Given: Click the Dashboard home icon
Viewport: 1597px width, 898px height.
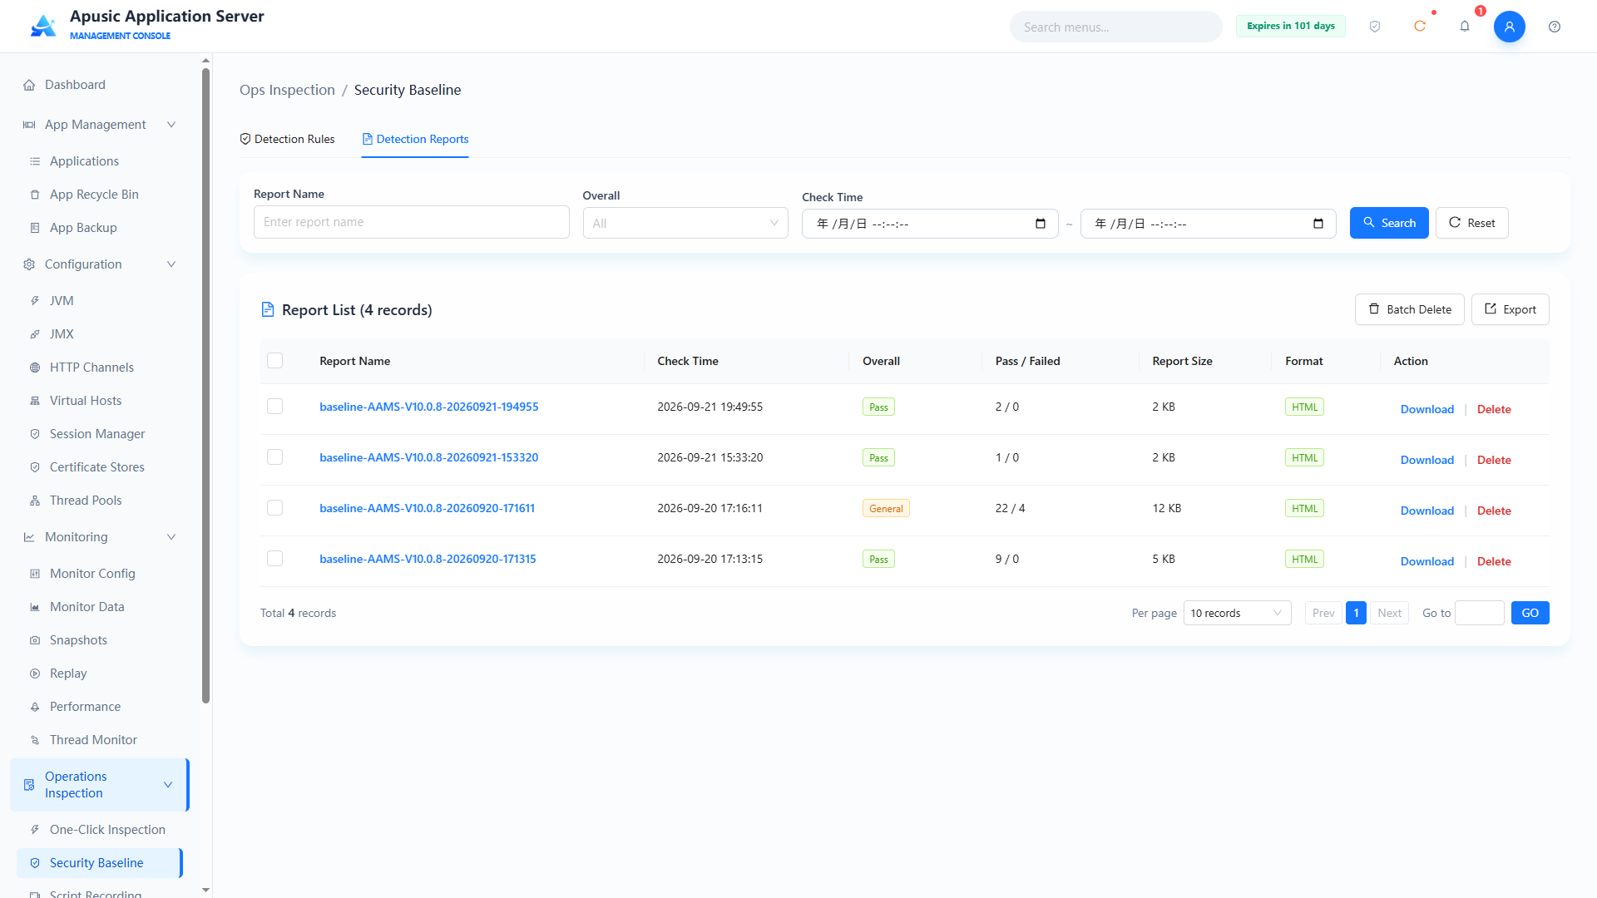Looking at the screenshot, I should click(29, 85).
